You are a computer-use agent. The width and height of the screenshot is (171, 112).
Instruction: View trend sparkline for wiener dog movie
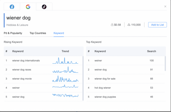point(65,79)
